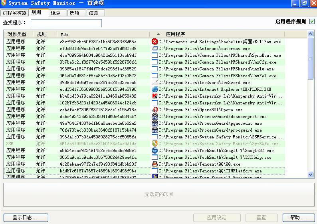Click MD5 value ecd35d17f66899882b9558f5b94c5798
317x224 pixels.
pos(98,89)
